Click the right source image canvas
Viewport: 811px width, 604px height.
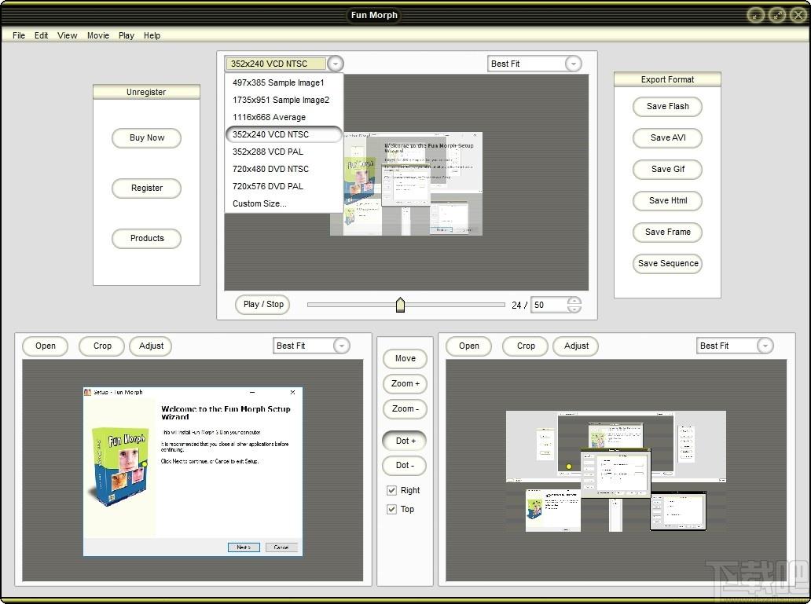616,470
